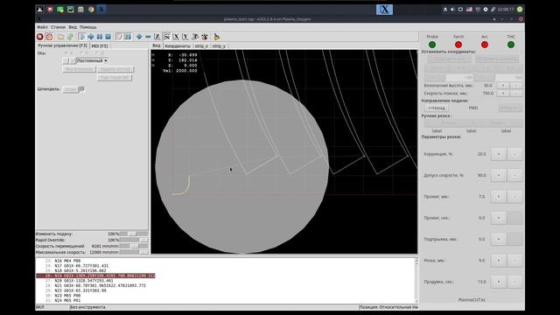The height and width of the screenshot is (315, 560).
Task: Open the Файл menu
Action: 42,27
